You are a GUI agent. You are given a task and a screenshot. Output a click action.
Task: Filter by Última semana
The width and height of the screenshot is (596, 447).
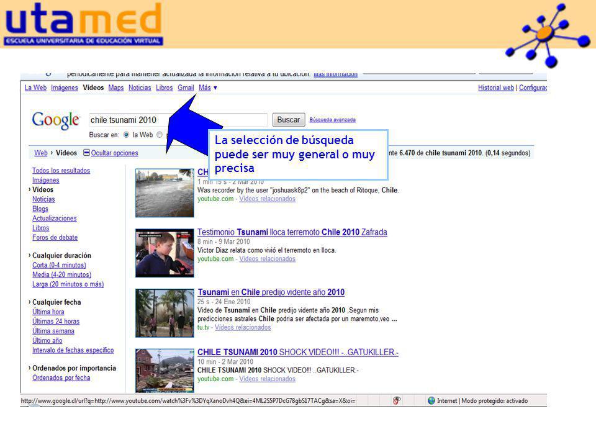pyautogui.click(x=53, y=331)
